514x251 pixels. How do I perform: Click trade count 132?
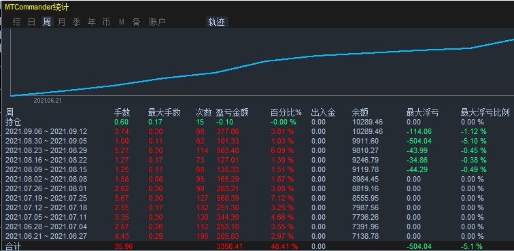tap(202, 207)
